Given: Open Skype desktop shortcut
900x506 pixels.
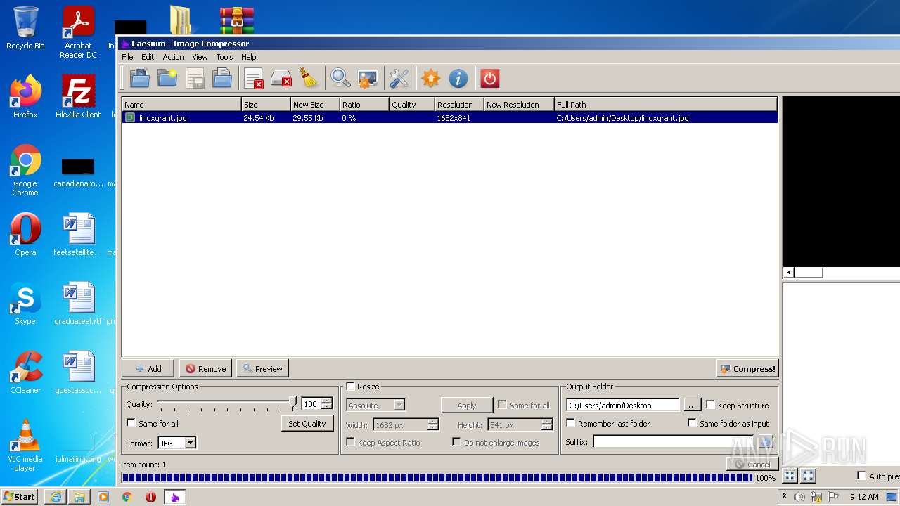Looking at the screenshot, I should (25, 304).
